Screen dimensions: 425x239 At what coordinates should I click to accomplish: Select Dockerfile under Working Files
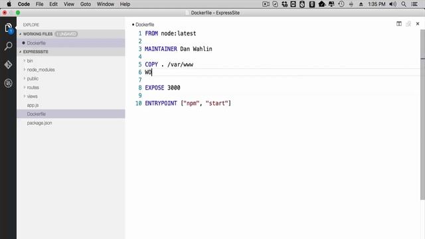pyautogui.click(x=71, y=43)
